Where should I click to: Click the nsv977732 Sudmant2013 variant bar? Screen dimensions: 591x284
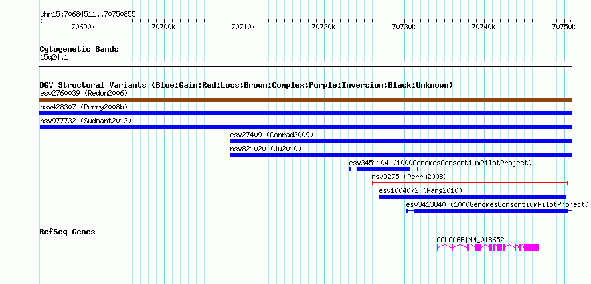(x=305, y=127)
